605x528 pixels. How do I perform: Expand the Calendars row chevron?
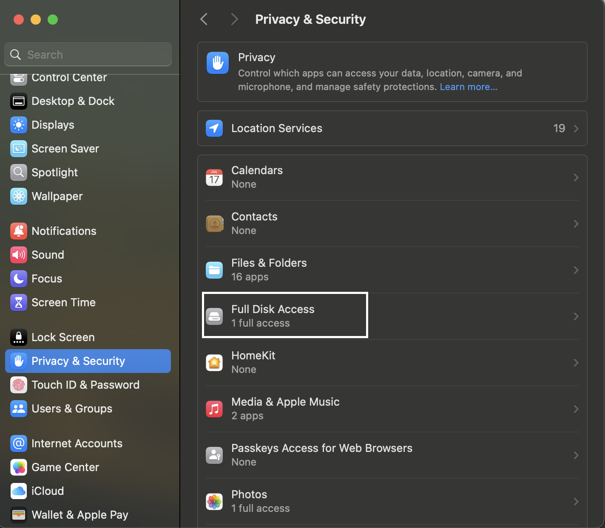[x=576, y=178]
